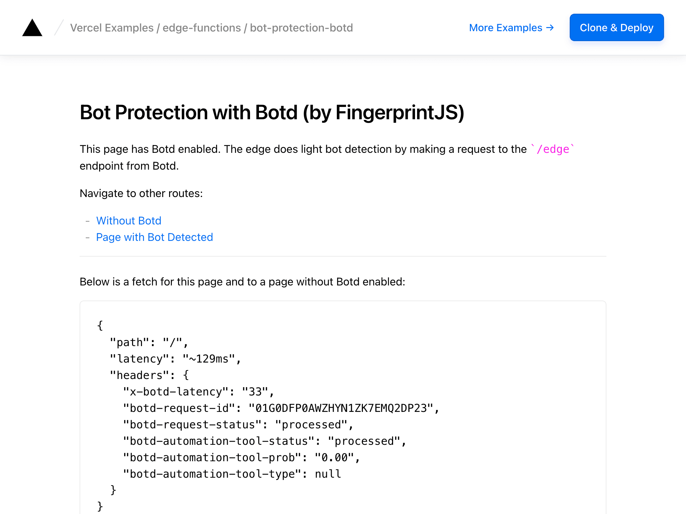Click the Navigate to other routes text
686x514 pixels.
point(141,193)
